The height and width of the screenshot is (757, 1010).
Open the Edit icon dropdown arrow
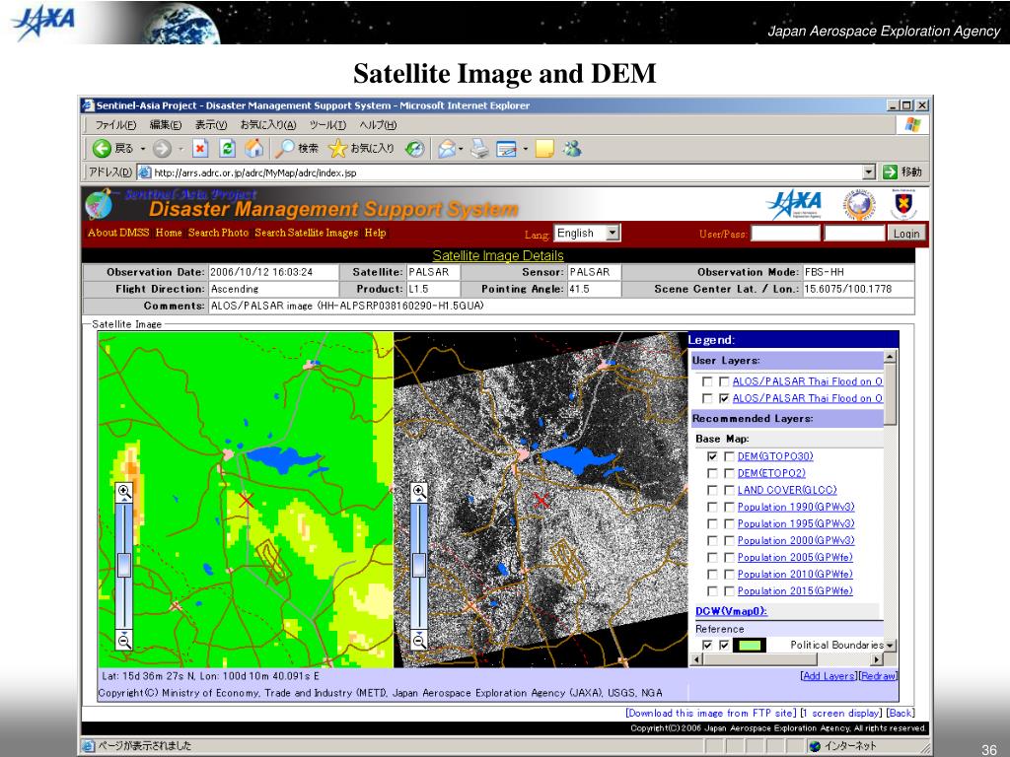(526, 150)
